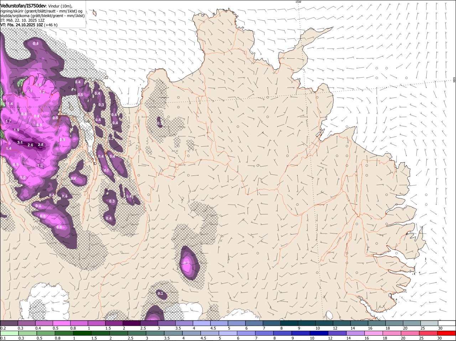Click the rain legend swatch between 14 and 16
456x341 pixels.
[x=356, y=333]
